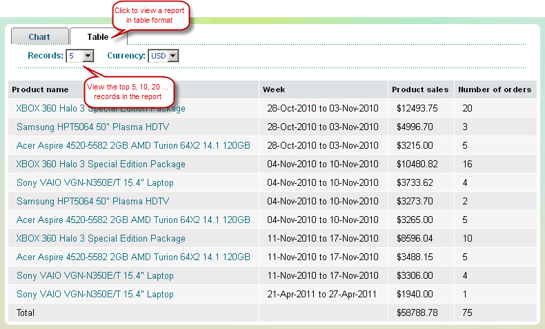Click the Week column header
Viewport: 545px width, 329px height.
pos(274,89)
